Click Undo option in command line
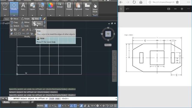Screen dimensions: 192x108 (x=57, y=99)
